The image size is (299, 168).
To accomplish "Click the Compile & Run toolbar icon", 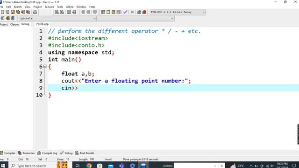I will 114,12.
